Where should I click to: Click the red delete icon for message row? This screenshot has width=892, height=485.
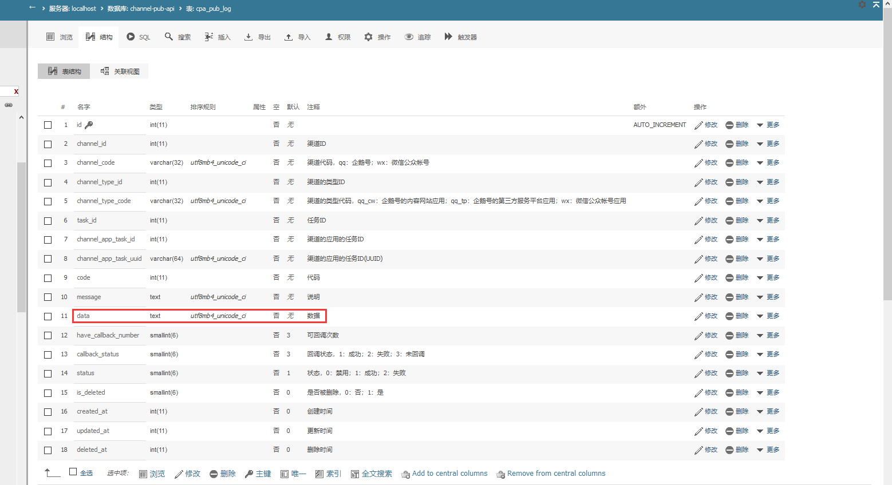tap(729, 297)
